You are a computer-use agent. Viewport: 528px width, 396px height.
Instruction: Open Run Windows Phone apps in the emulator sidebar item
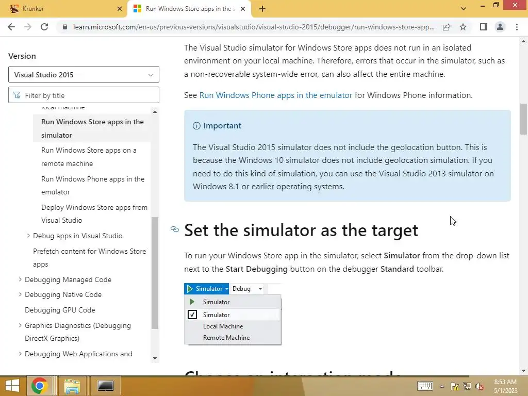[x=93, y=185]
